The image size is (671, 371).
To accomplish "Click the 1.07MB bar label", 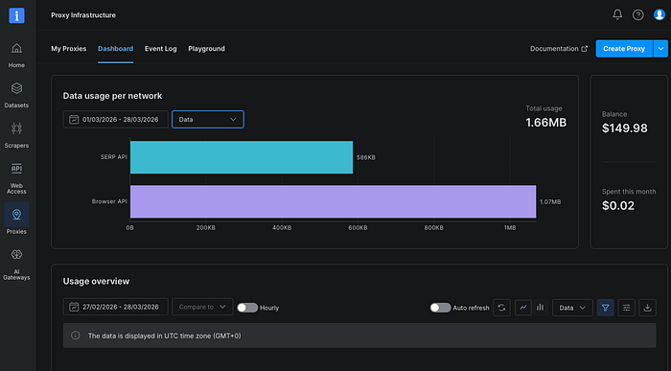I will (x=550, y=202).
